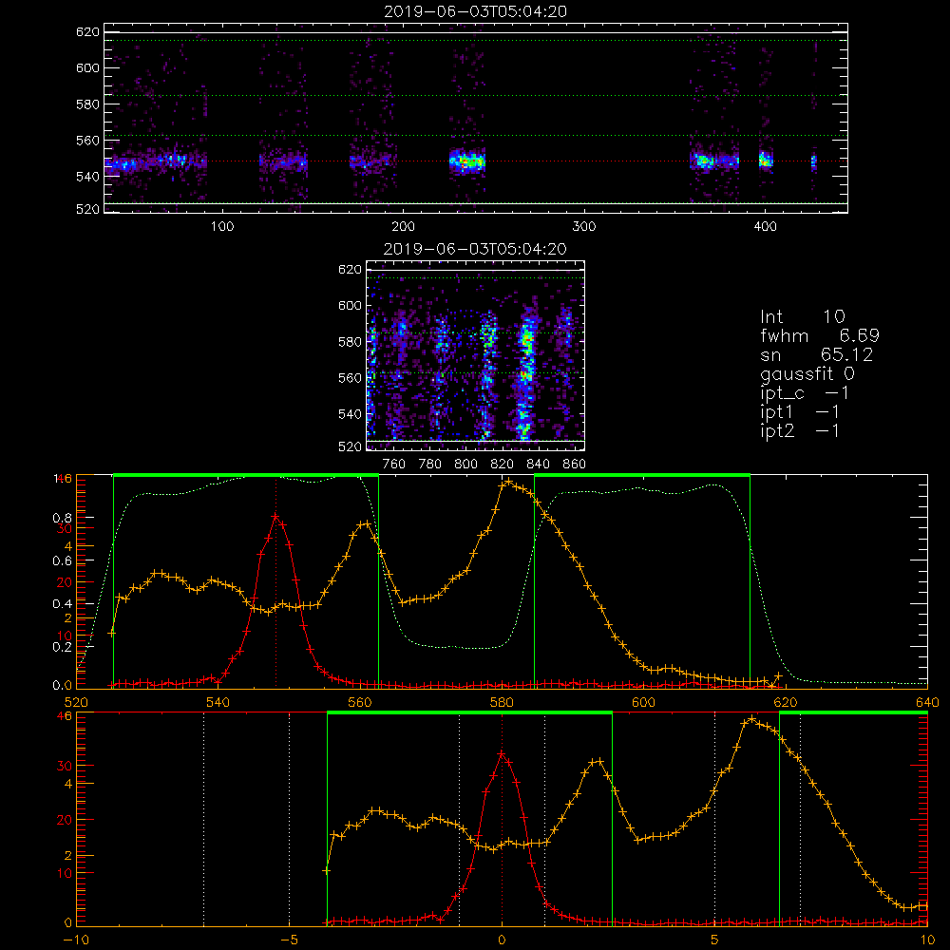Click bright vertical streak near 835 in middle spectrogram
Viewport: 950px width, 950px height.
click(x=526, y=372)
